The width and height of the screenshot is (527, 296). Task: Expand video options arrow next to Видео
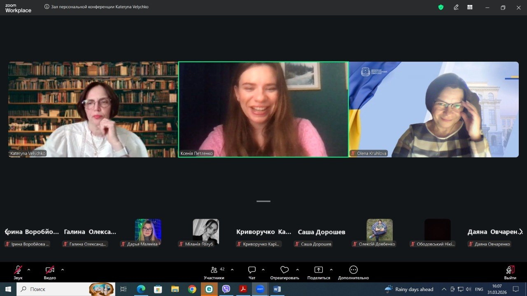(63, 270)
